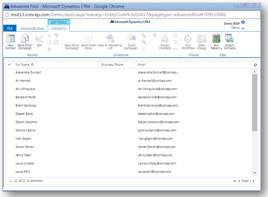Image resolution: width=268 pixels, height=197 pixels.
Task: Click the Export Contacts Excel icon
Action: click(229, 38)
